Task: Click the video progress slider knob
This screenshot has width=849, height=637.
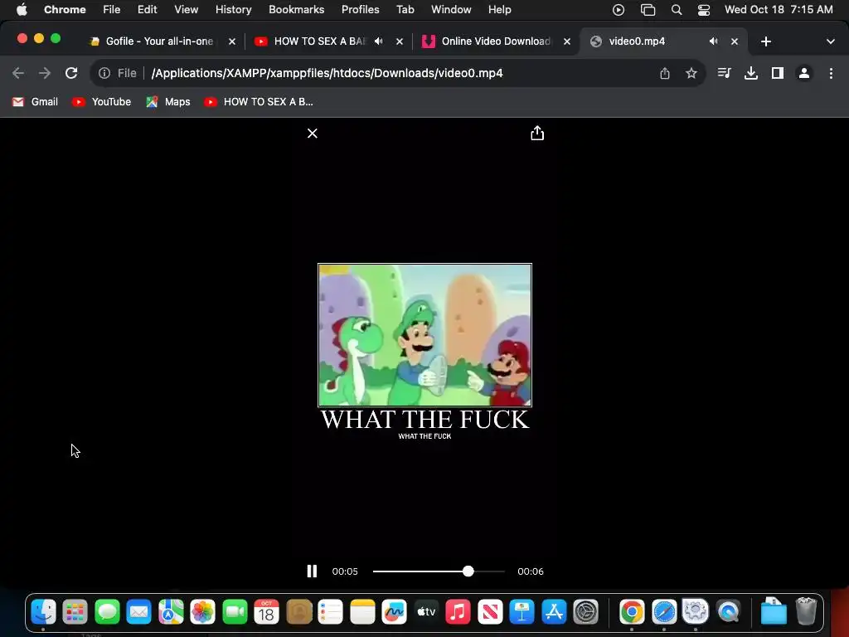Action: pyautogui.click(x=468, y=571)
